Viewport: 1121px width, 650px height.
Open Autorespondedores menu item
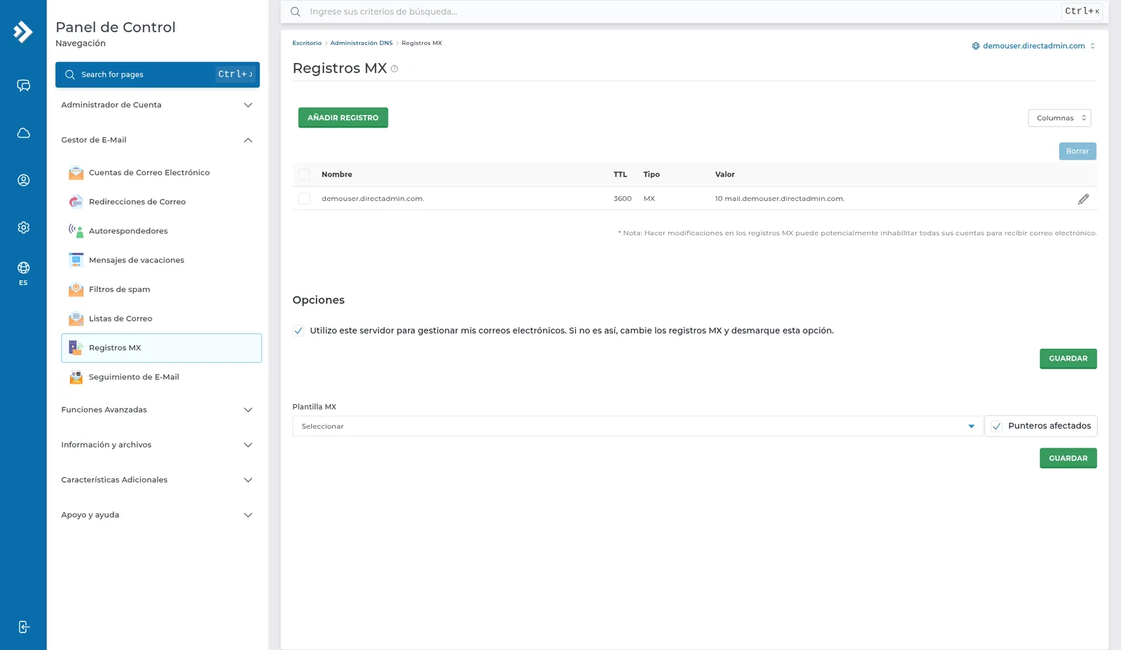(161, 231)
